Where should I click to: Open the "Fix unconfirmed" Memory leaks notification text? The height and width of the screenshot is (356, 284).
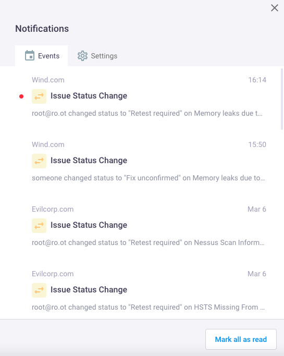pos(149,178)
